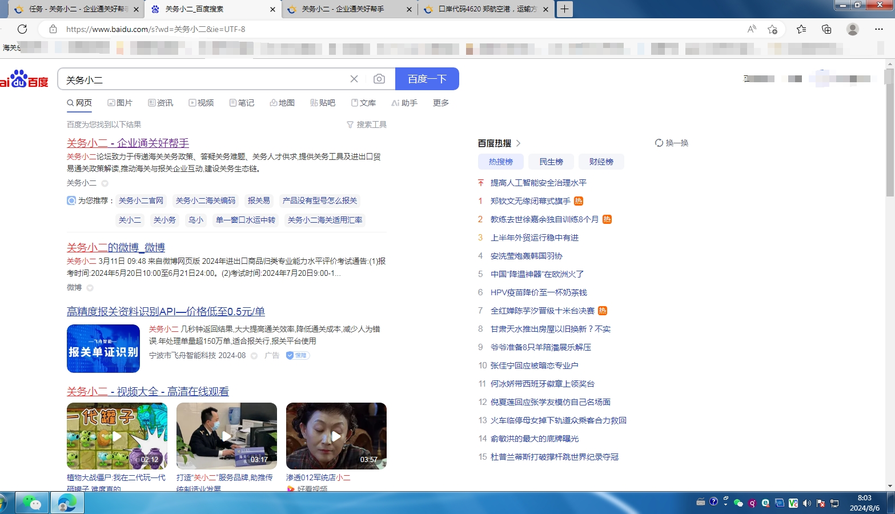Focus the Baidu search input field

tap(206, 79)
